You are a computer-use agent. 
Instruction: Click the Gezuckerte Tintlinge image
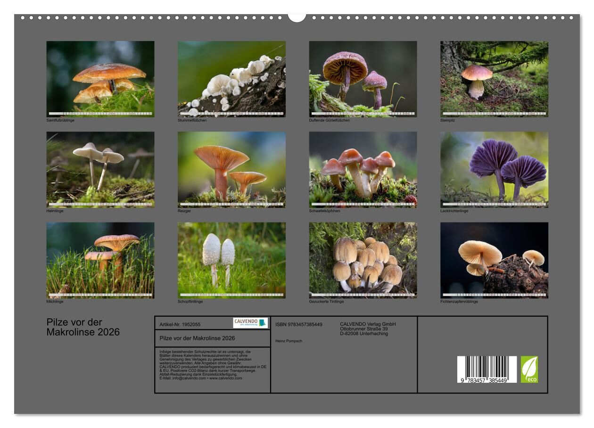363,260
